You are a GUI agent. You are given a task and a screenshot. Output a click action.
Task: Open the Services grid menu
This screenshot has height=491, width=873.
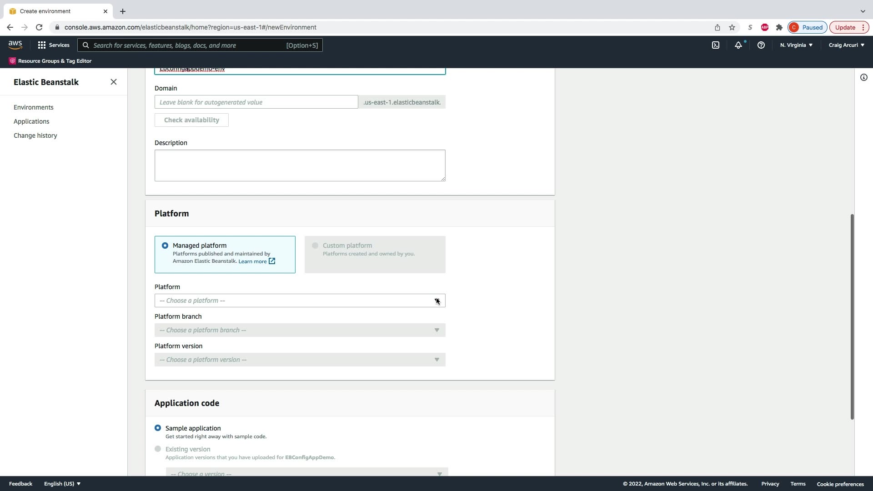[x=54, y=45]
